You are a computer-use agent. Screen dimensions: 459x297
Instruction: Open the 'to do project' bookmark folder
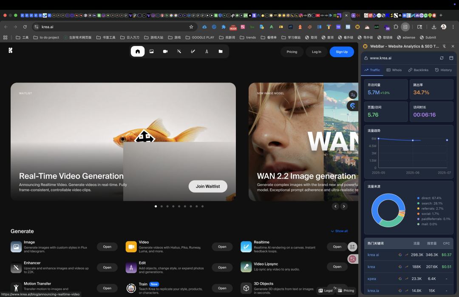[46, 37]
